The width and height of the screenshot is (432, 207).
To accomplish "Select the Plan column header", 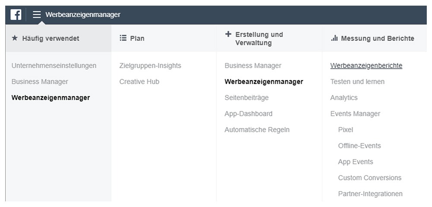I will (164, 38).
